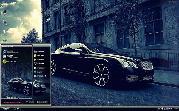Viewport: 179px width, 111px height.
Task: Open 打印机和传真 printers entry
Action: pyautogui.click(x=40, y=76)
